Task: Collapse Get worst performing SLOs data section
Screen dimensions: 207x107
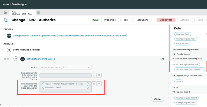Action: [173, 59]
